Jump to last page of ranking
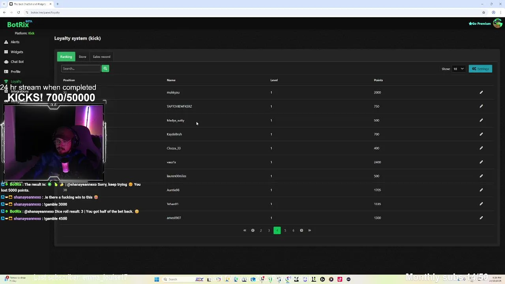Viewport: 505px width, 284px height. pyautogui.click(x=309, y=230)
